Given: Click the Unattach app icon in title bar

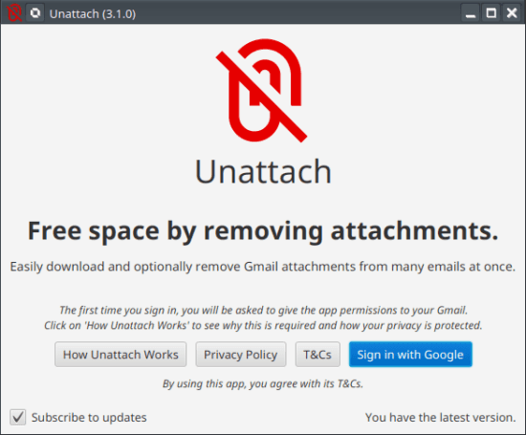Looking at the screenshot, I should tap(14, 13).
